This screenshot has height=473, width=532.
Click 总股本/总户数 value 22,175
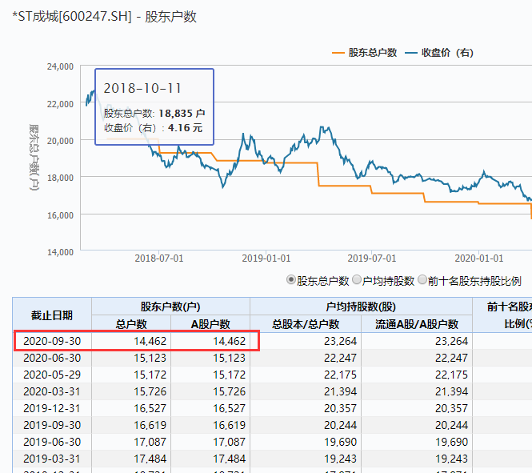340,375
